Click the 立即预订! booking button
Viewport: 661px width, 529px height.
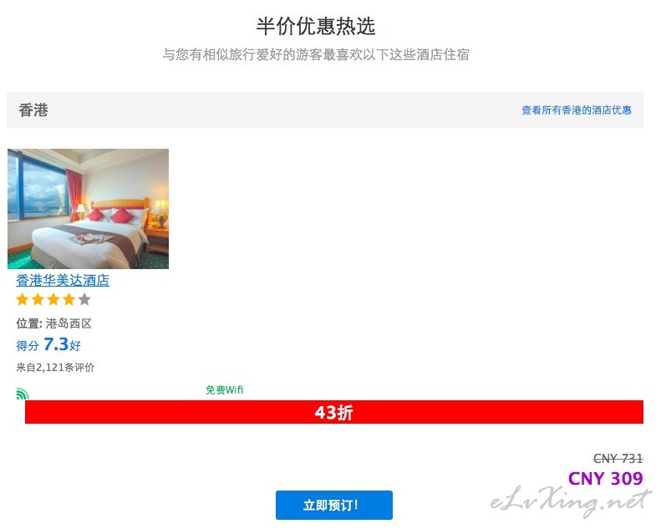334,505
